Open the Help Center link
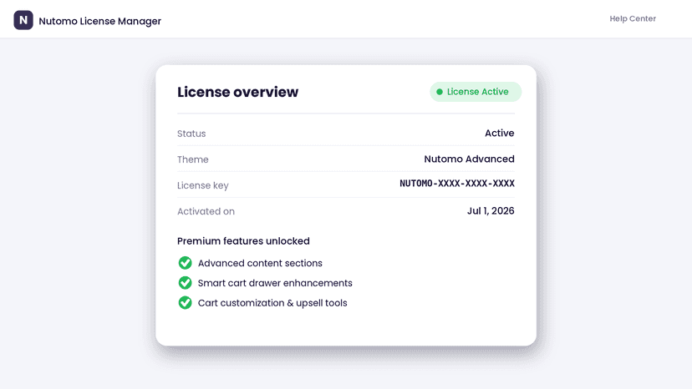Screen dimensions: 692x389 633,18
